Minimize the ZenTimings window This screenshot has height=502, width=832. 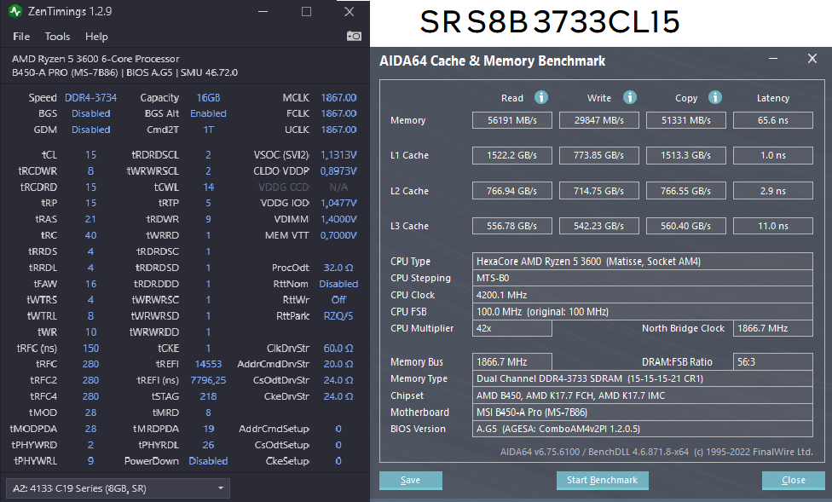click(263, 11)
